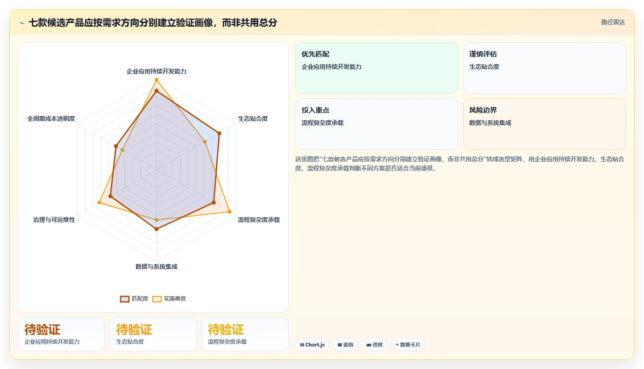Select the 数据卡片 chip
The height and width of the screenshot is (369, 644).
pos(408,345)
